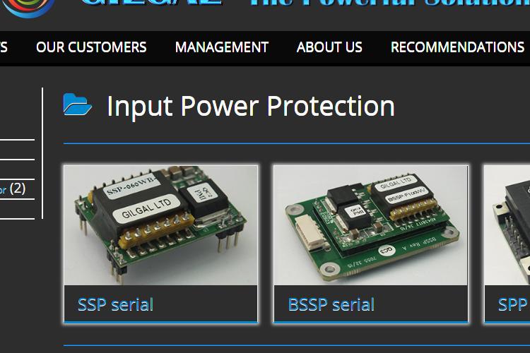530x353 pixels.
Task: Click the GILGAL LTD label on SSP module
Action: coord(146,209)
